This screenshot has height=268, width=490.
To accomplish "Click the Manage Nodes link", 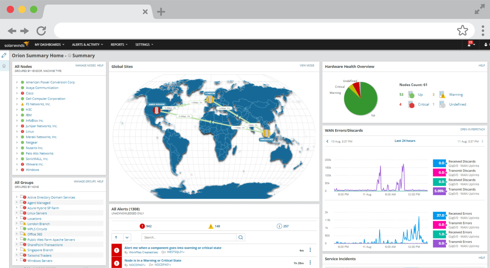I will (x=85, y=66).
